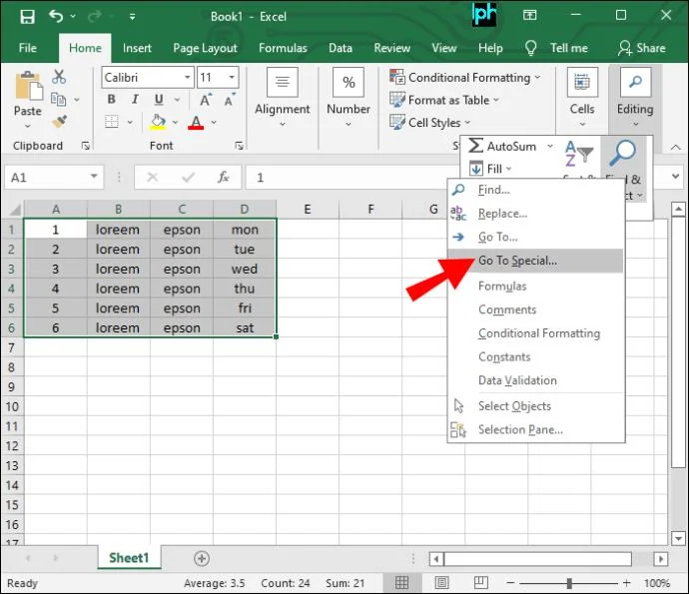Click the AutoSum sigma icon
Image resolution: width=689 pixels, height=594 pixels.
coord(475,146)
